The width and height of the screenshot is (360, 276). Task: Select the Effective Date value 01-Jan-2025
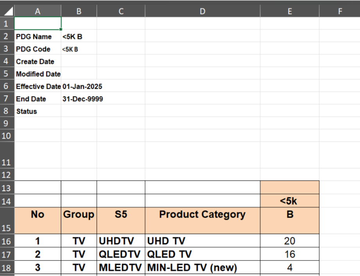[82, 86]
